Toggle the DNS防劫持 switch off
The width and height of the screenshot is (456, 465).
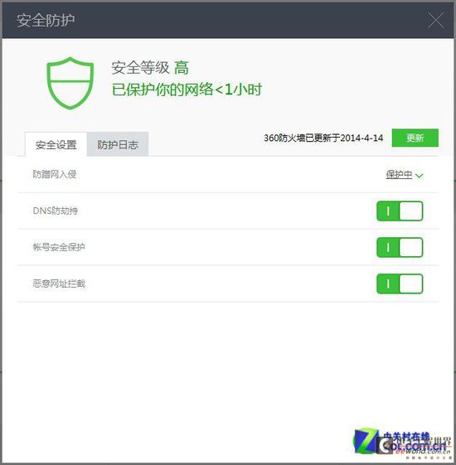tap(400, 211)
